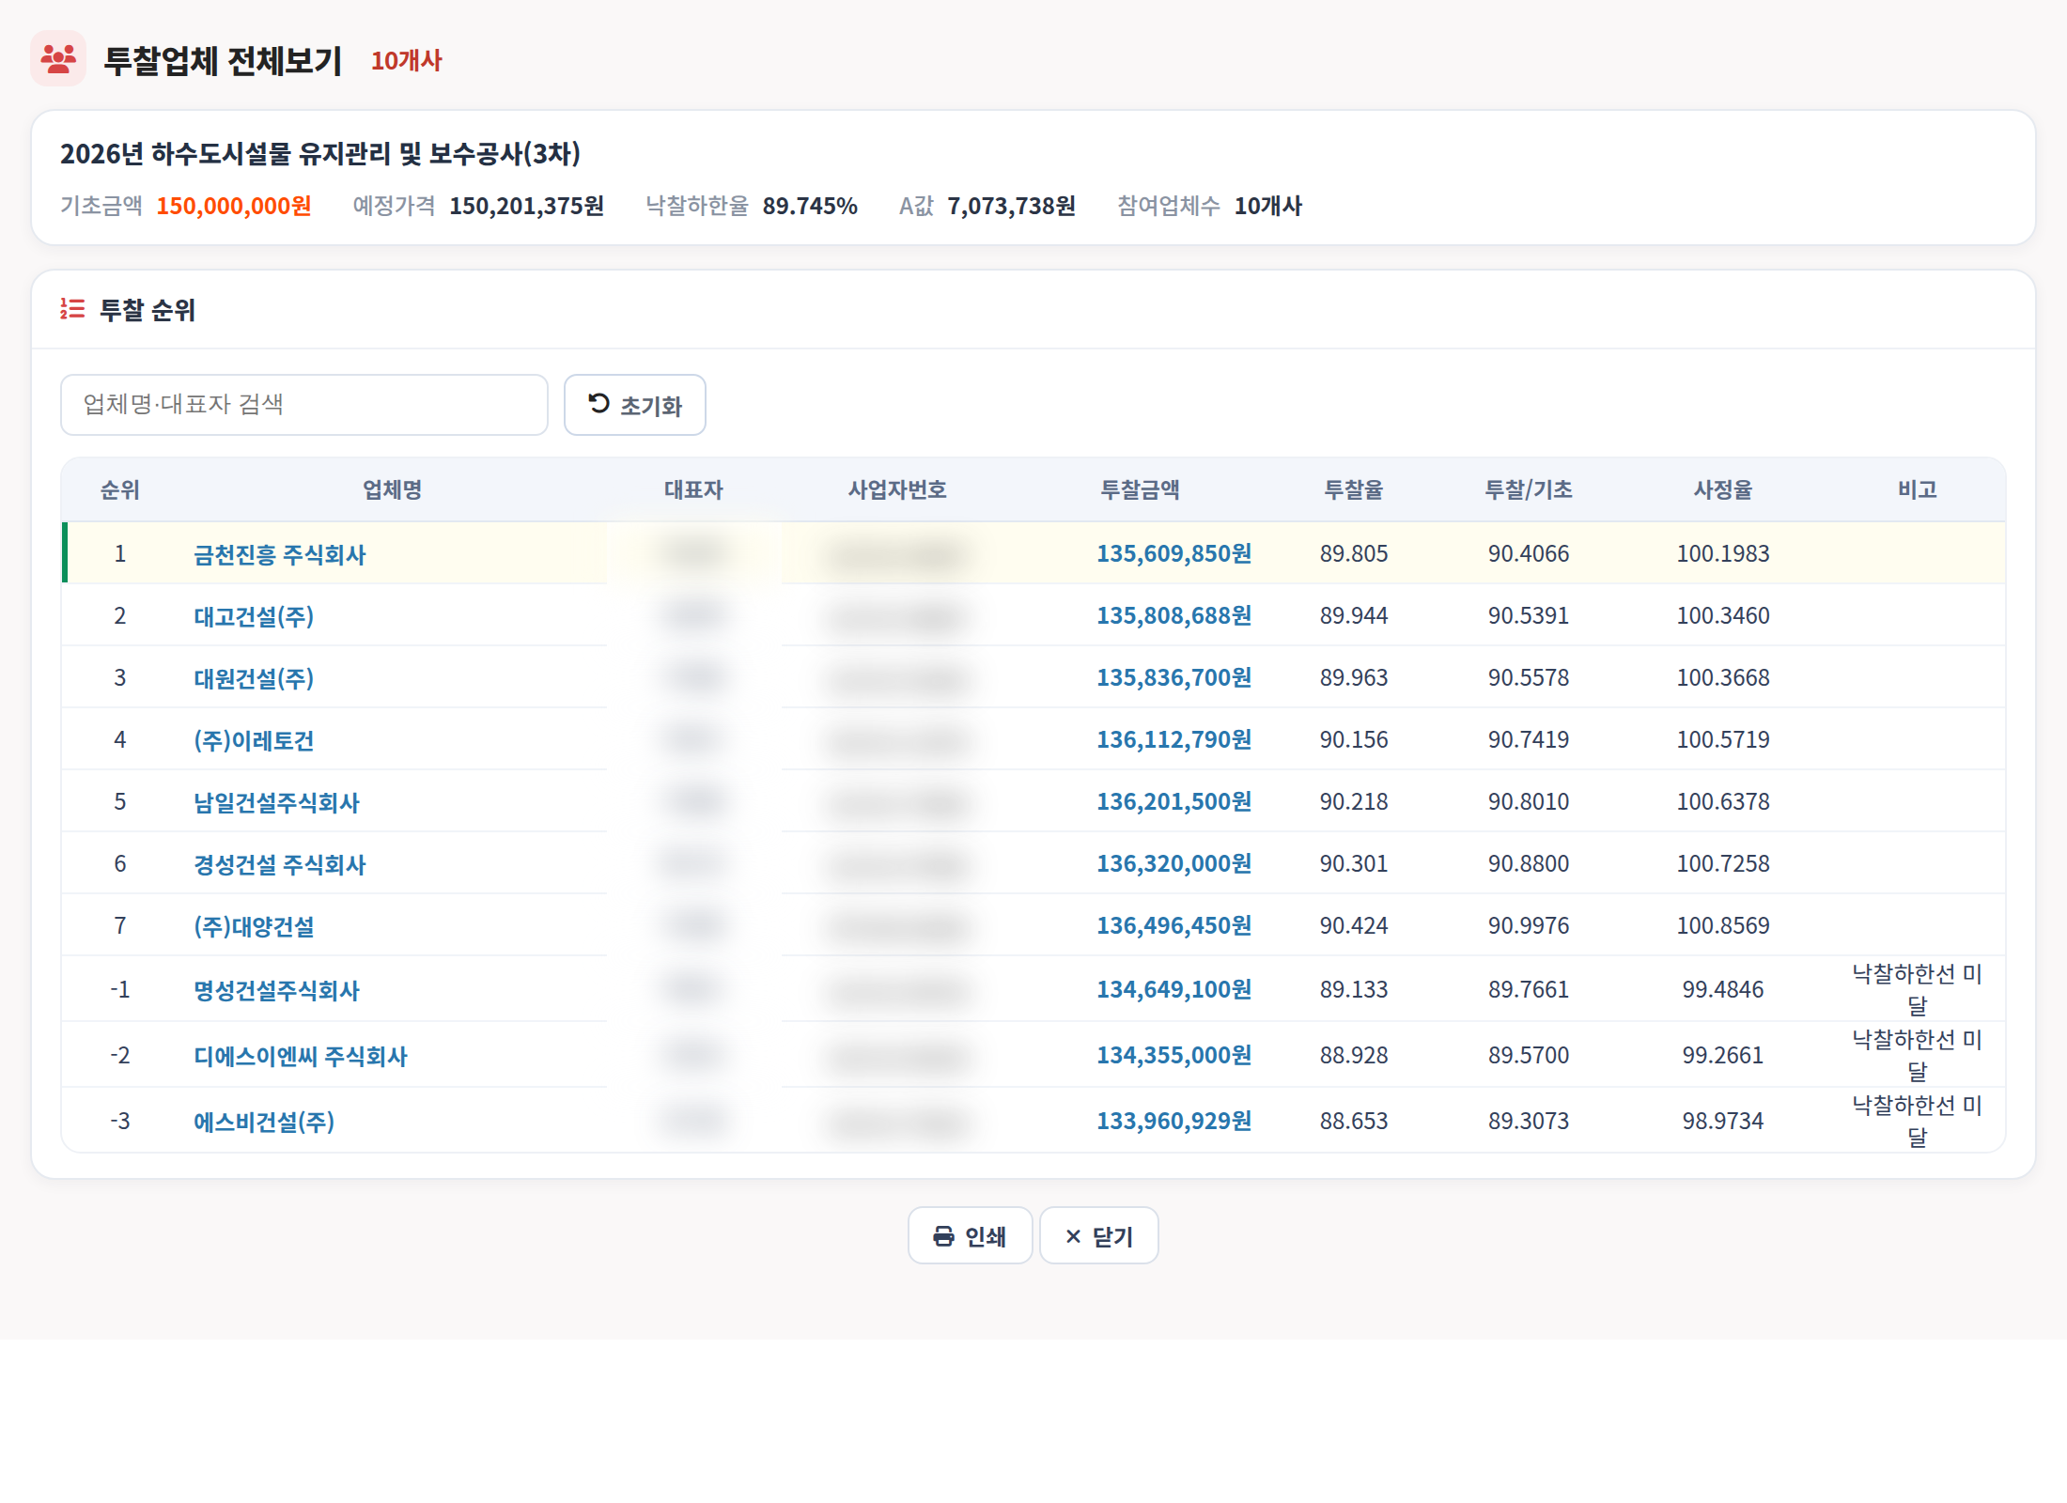Click the red bidders group icon
The image size is (2067, 1503).
pos(58,59)
